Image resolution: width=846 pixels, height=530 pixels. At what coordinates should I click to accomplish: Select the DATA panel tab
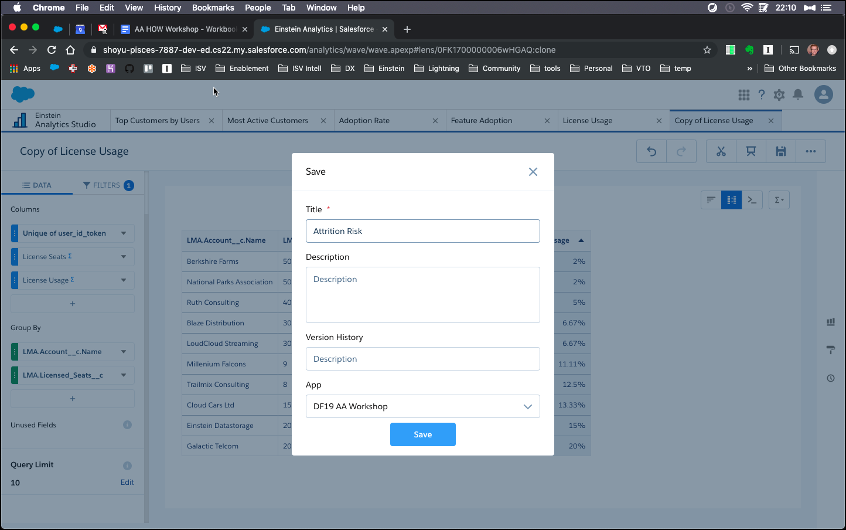37,185
